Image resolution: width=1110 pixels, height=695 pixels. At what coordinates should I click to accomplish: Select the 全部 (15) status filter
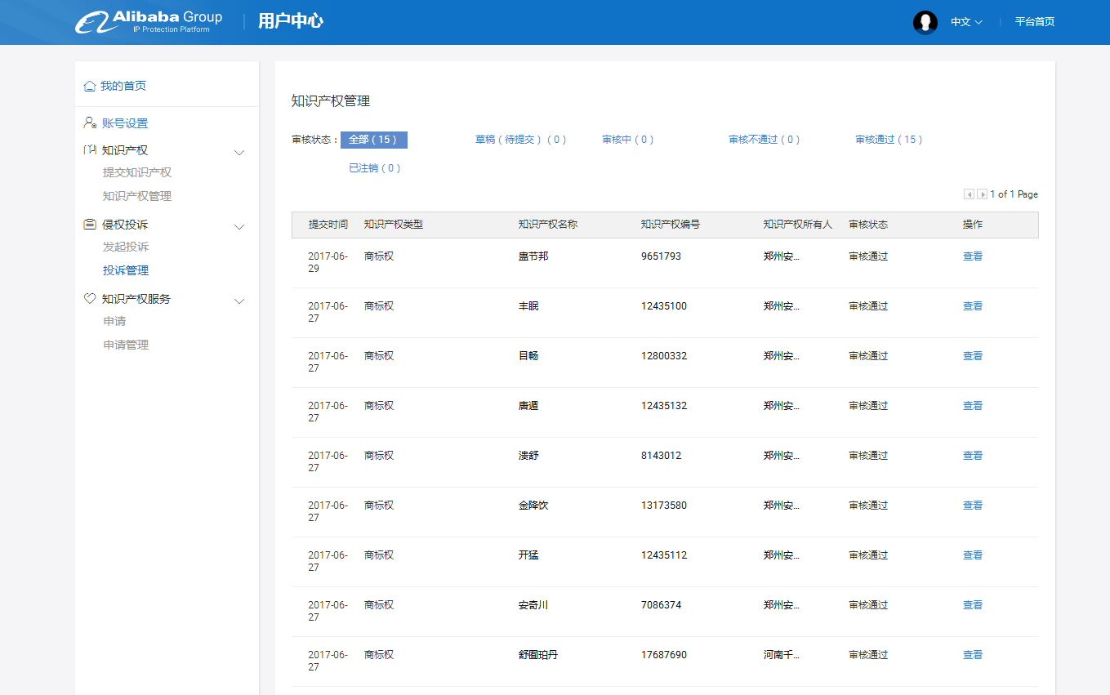373,140
